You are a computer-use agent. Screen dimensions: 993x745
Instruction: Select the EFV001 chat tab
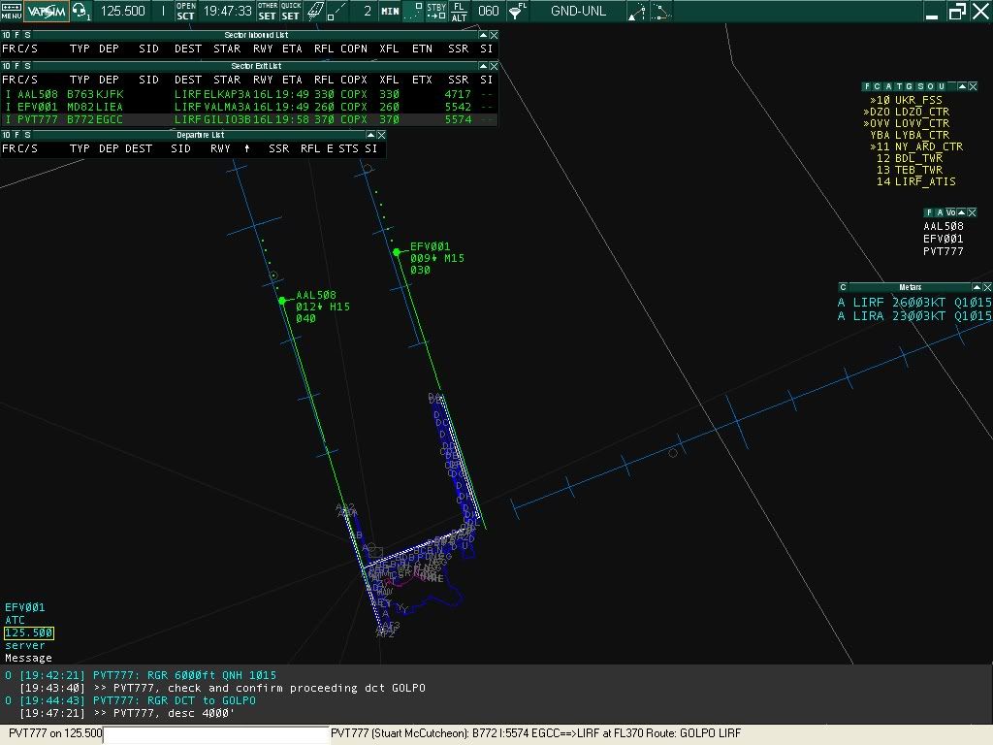pyautogui.click(x=24, y=607)
